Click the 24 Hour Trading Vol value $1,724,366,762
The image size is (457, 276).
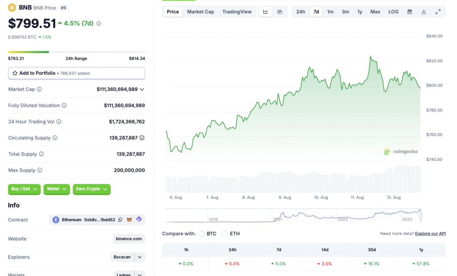127,122
